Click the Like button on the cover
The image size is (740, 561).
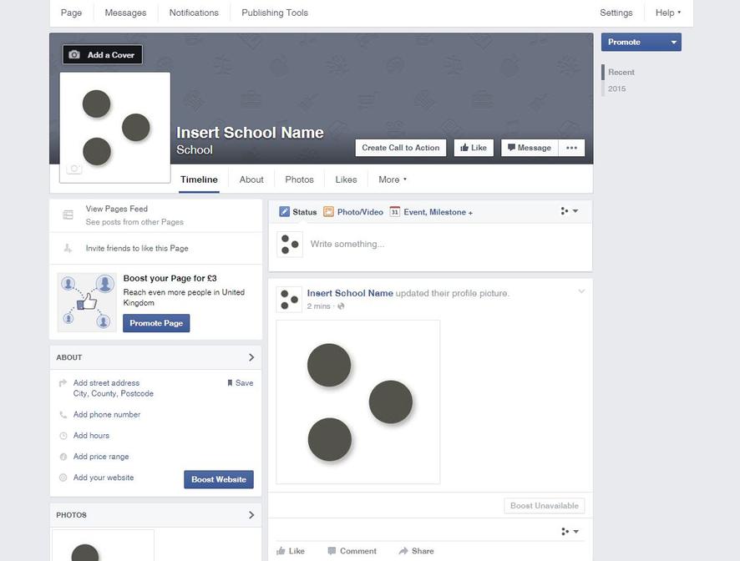pos(474,148)
